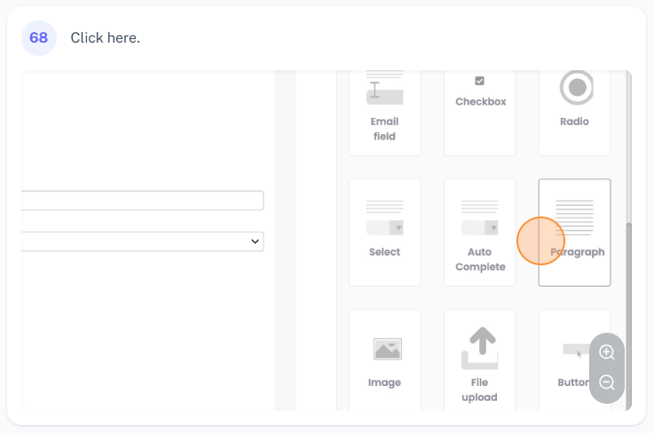654x433 pixels.
Task: Click the 'Paragraph' label text
Action: point(579,252)
